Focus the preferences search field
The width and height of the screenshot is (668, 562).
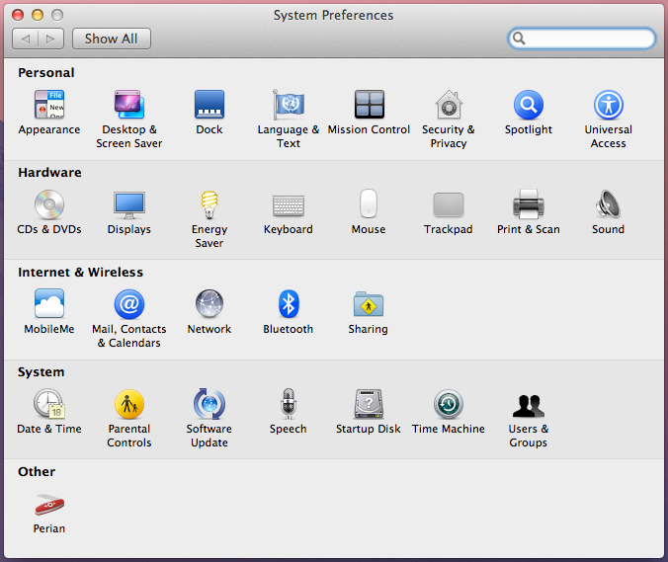pyautogui.click(x=581, y=39)
